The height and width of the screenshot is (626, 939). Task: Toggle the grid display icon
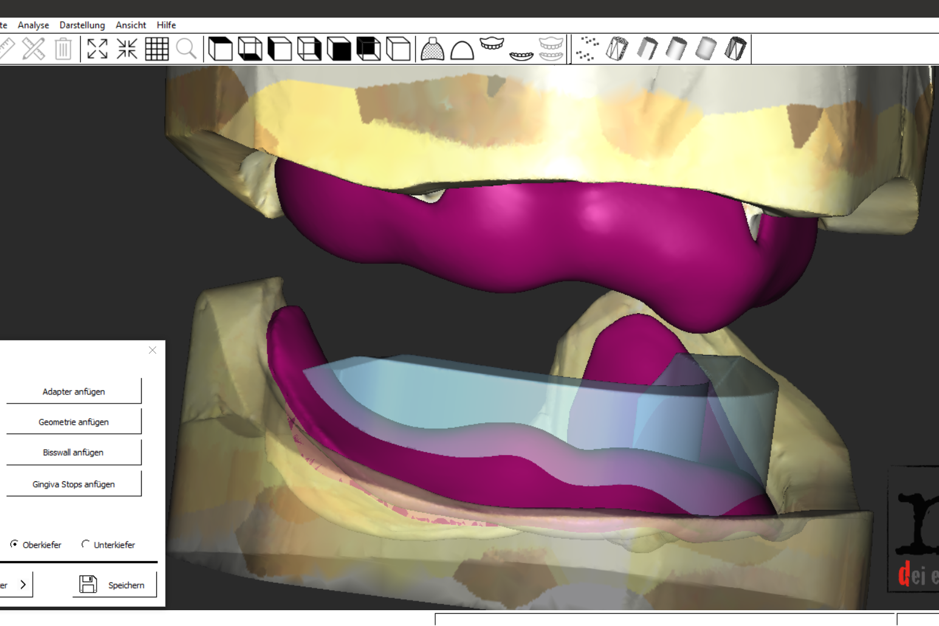(x=157, y=49)
